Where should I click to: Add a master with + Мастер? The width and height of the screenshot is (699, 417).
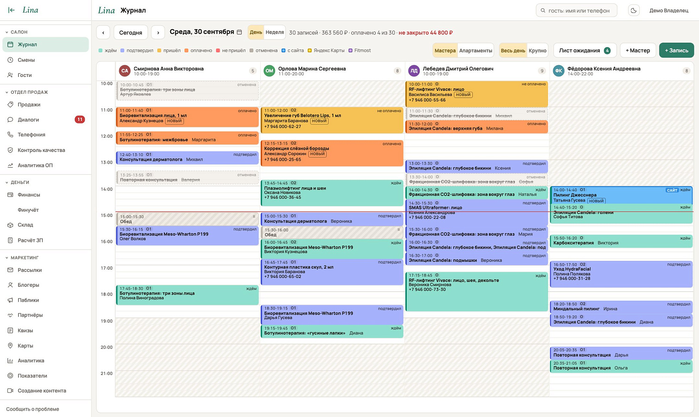coord(638,51)
